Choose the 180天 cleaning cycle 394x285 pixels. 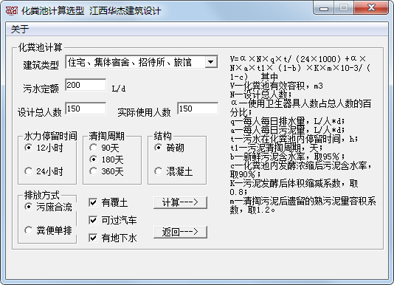(106, 159)
